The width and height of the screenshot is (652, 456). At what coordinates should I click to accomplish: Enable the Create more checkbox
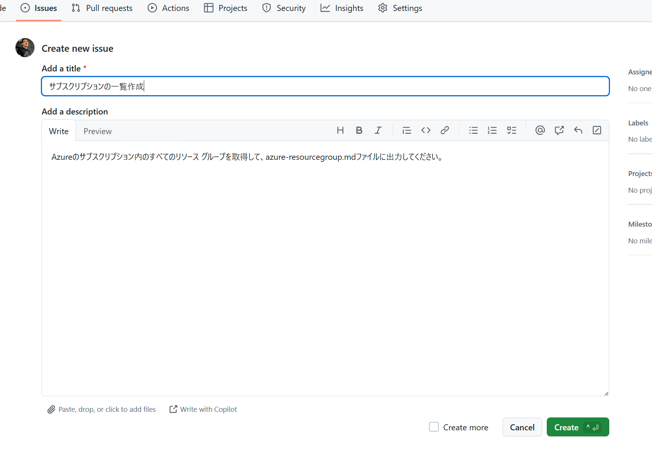pyautogui.click(x=434, y=427)
